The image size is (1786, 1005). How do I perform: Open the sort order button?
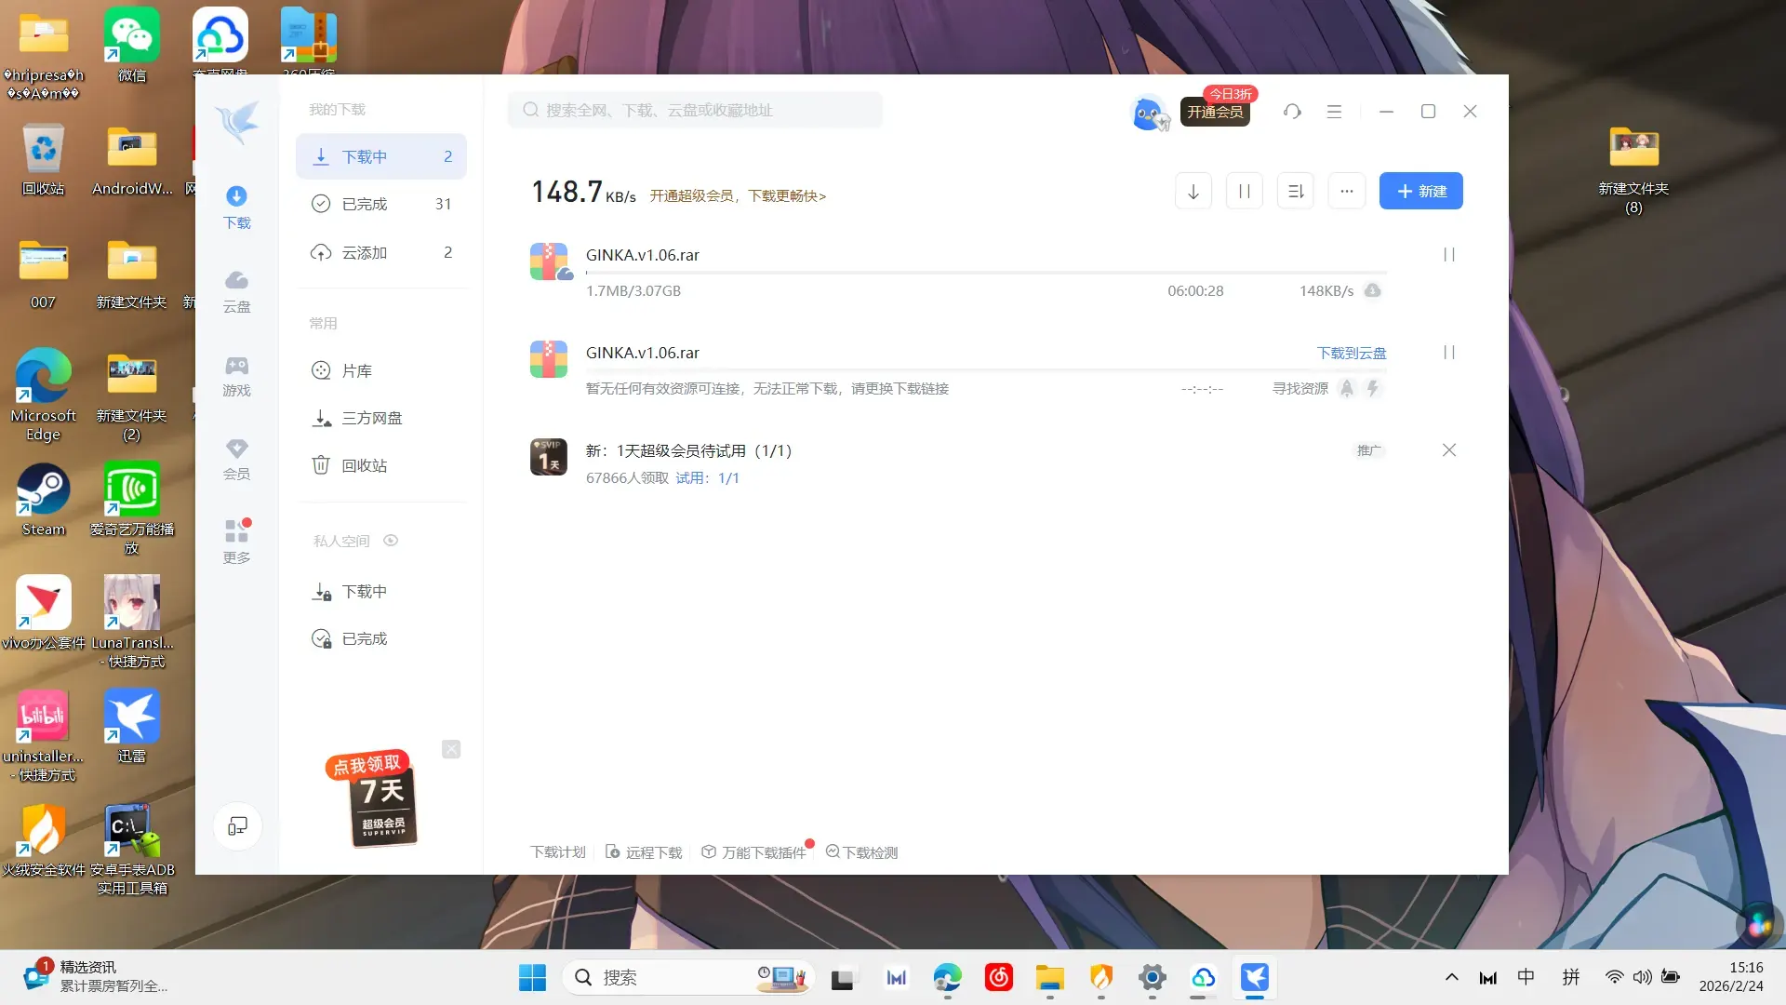click(x=1296, y=191)
